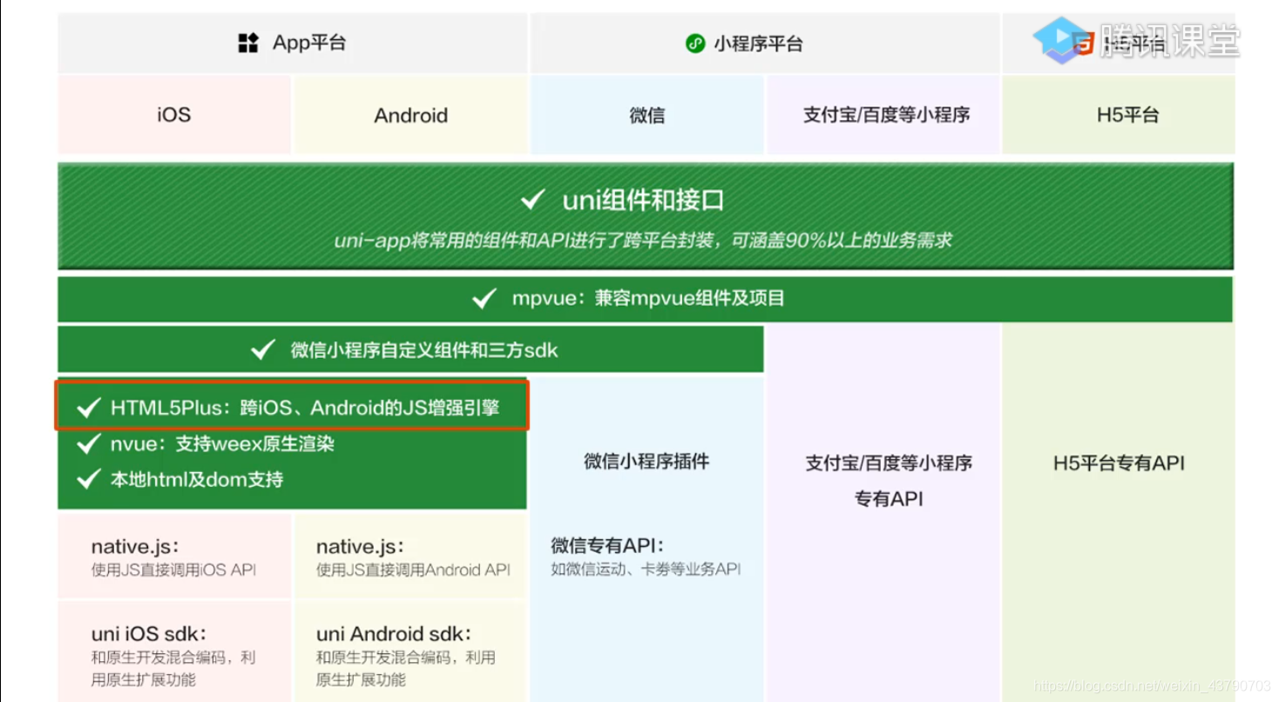This screenshot has height=702, width=1279.
Task: Click 如微信运动、卡券等业务API text
Action: tap(646, 570)
